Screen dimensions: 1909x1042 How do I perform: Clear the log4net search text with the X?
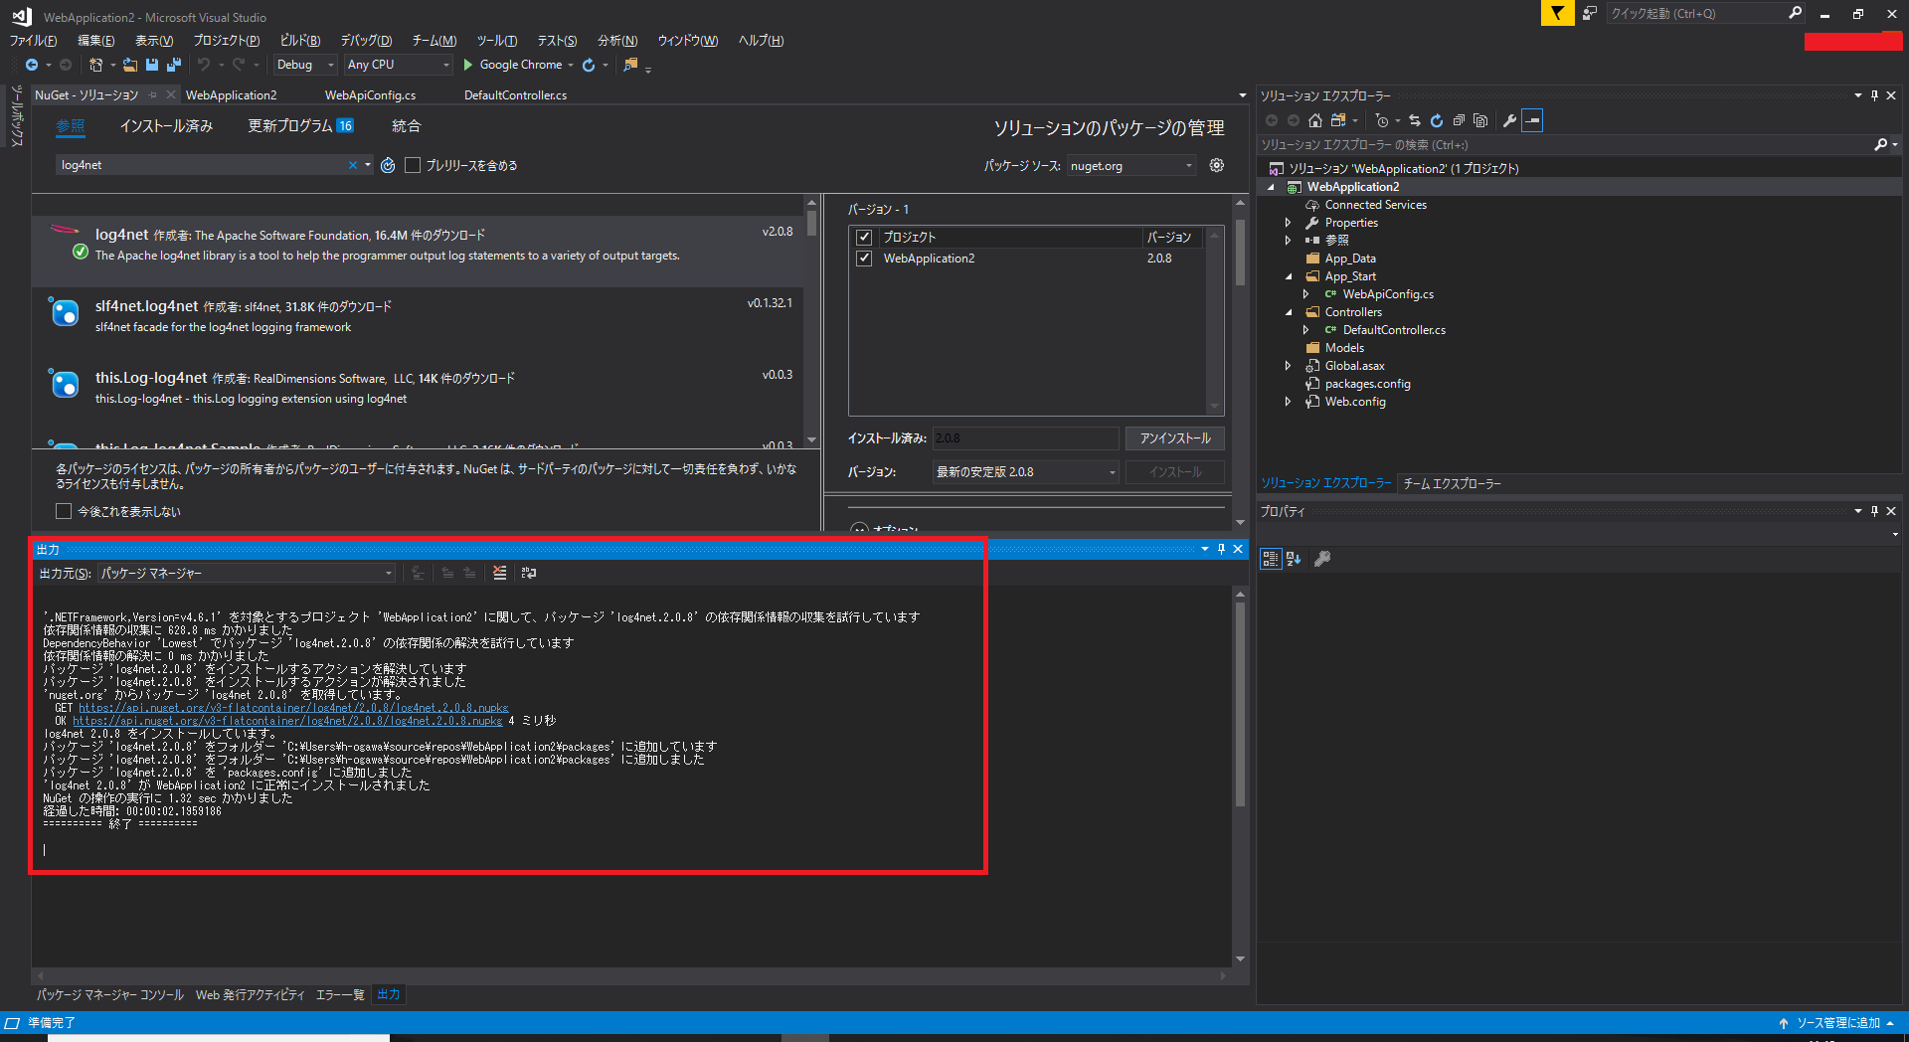pos(352,165)
